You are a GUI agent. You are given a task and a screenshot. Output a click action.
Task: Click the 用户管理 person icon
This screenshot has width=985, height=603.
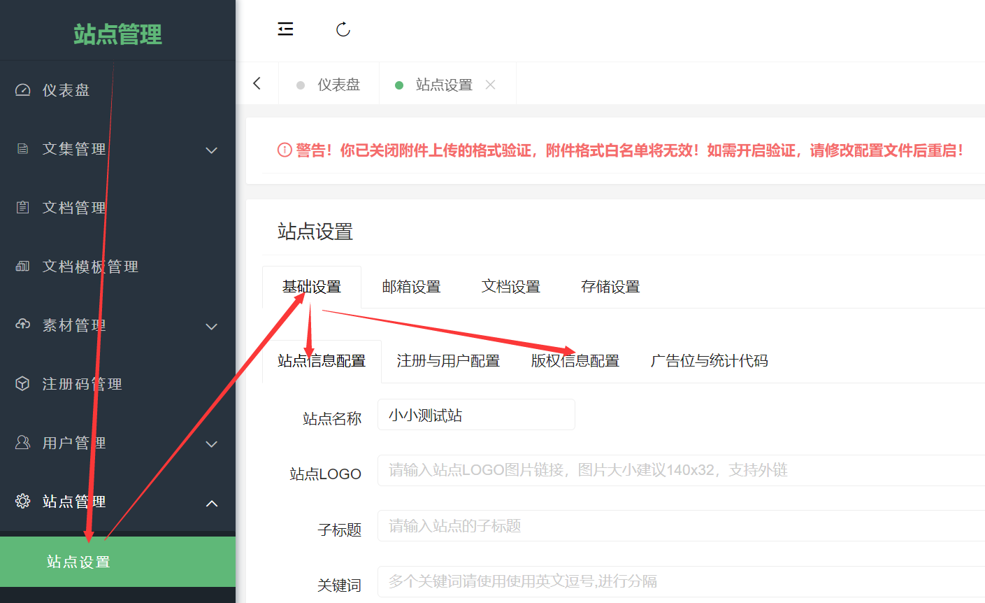[23, 442]
